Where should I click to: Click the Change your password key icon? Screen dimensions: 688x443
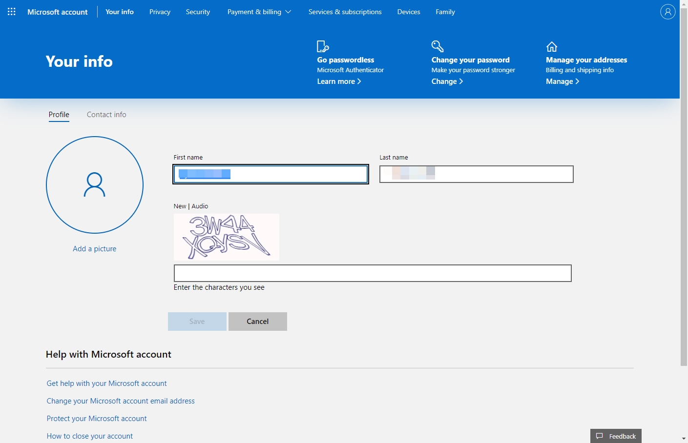tap(438, 46)
